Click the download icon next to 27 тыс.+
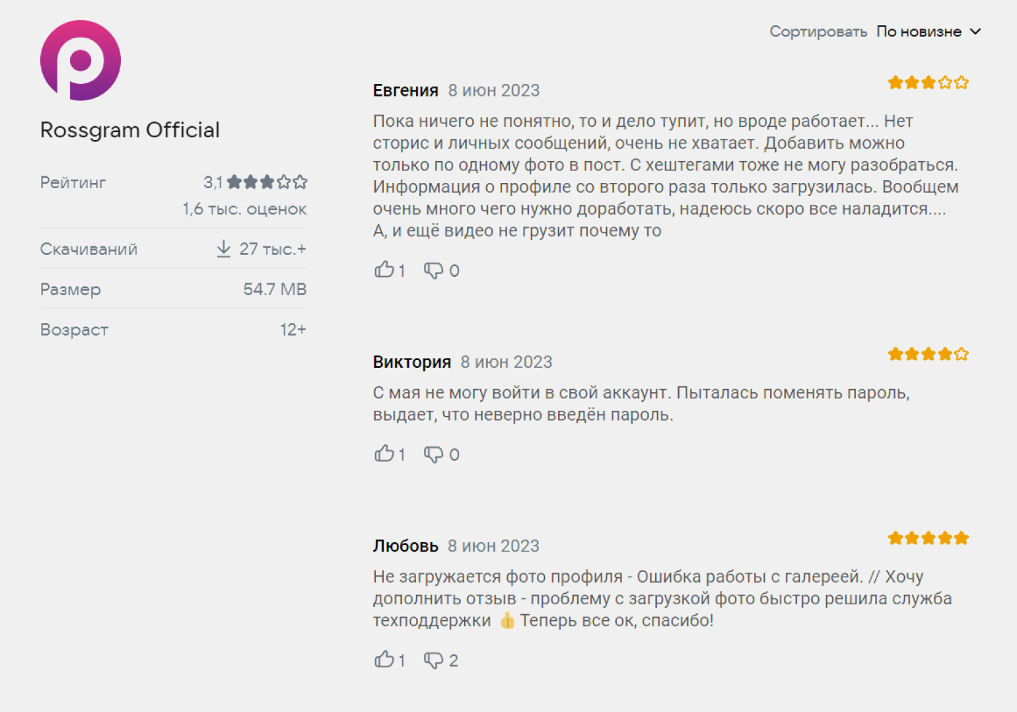The image size is (1017, 712). point(224,249)
